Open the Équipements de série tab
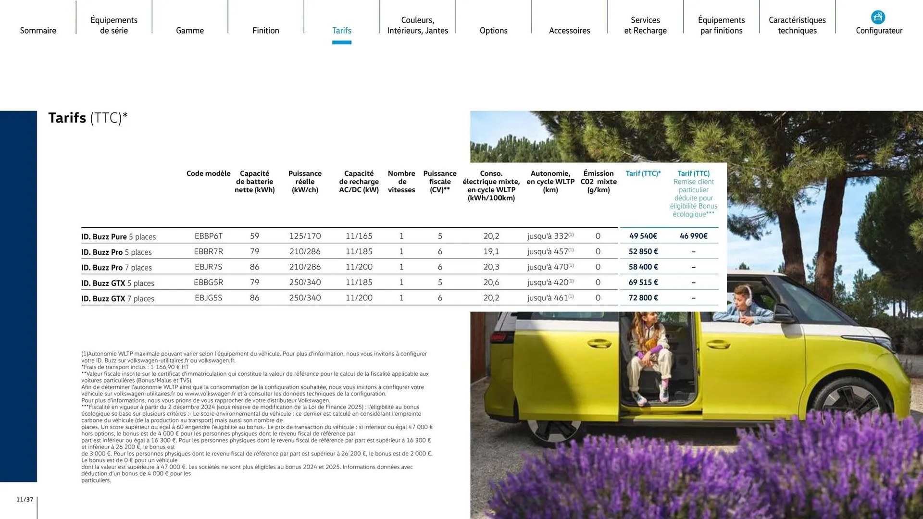 pyautogui.click(x=113, y=25)
